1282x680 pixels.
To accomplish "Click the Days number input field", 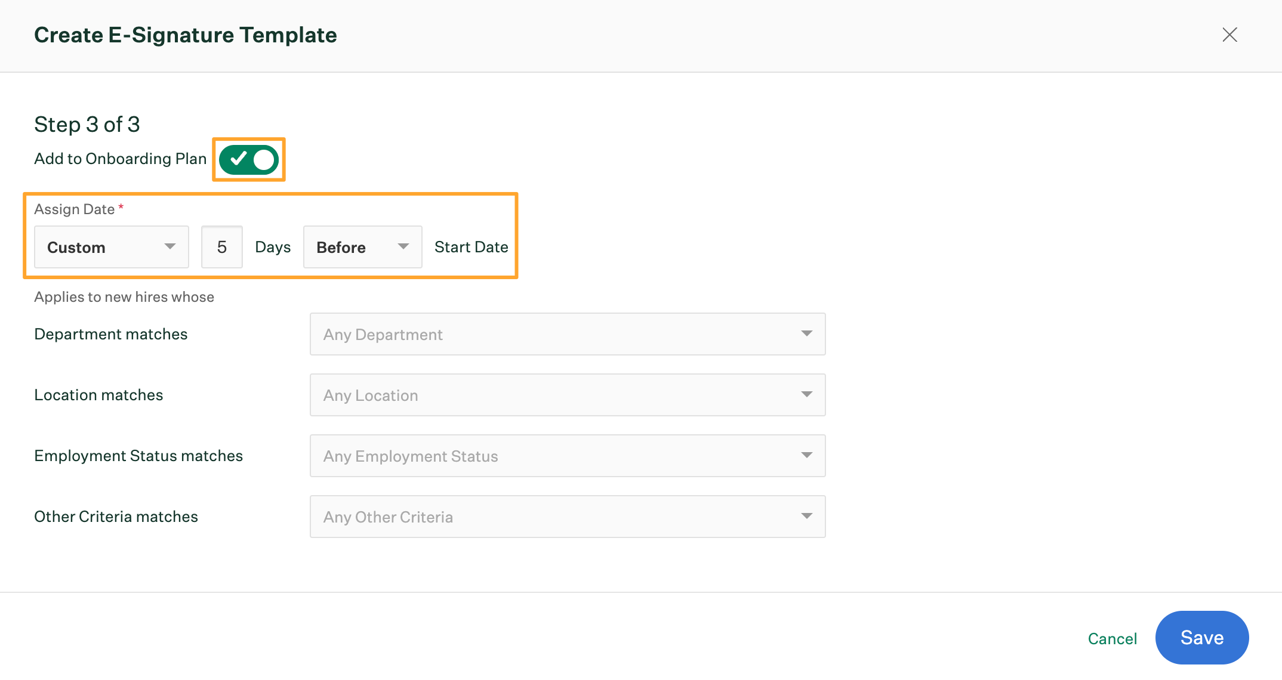I will click(x=221, y=247).
